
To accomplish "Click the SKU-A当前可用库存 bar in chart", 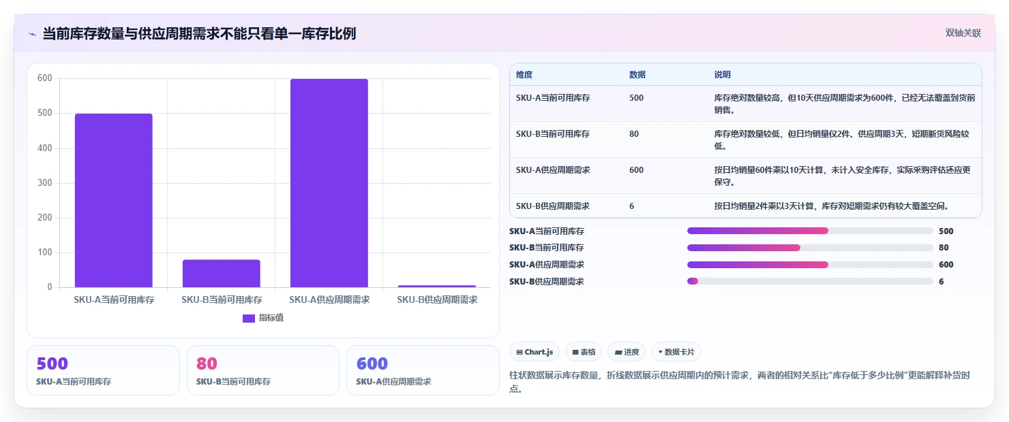I will (113, 200).
